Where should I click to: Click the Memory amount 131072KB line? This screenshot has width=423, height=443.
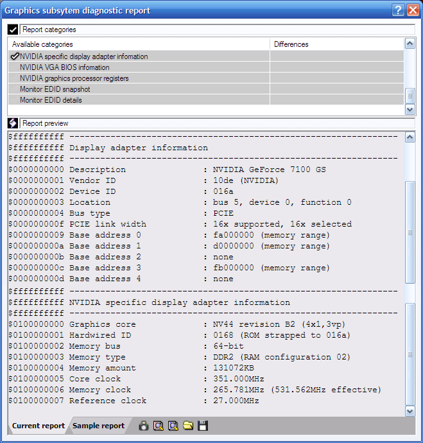pyautogui.click(x=132, y=368)
